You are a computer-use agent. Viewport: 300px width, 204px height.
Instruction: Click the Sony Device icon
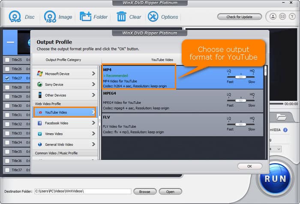pos(40,84)
